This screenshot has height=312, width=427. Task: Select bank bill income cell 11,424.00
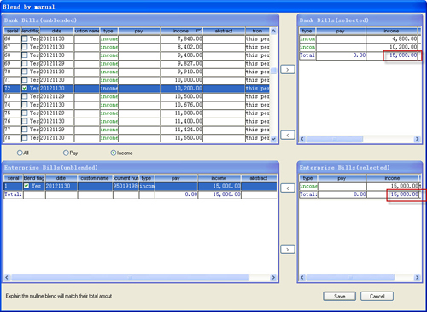182,130
